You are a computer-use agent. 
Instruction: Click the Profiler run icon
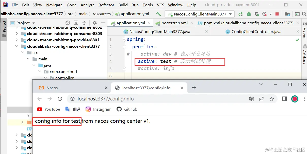[x=265, y=14]
